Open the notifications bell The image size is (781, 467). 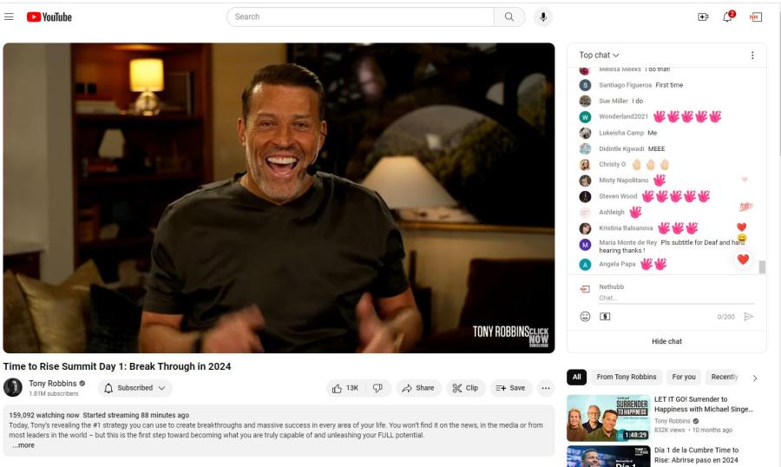(728, 17)
